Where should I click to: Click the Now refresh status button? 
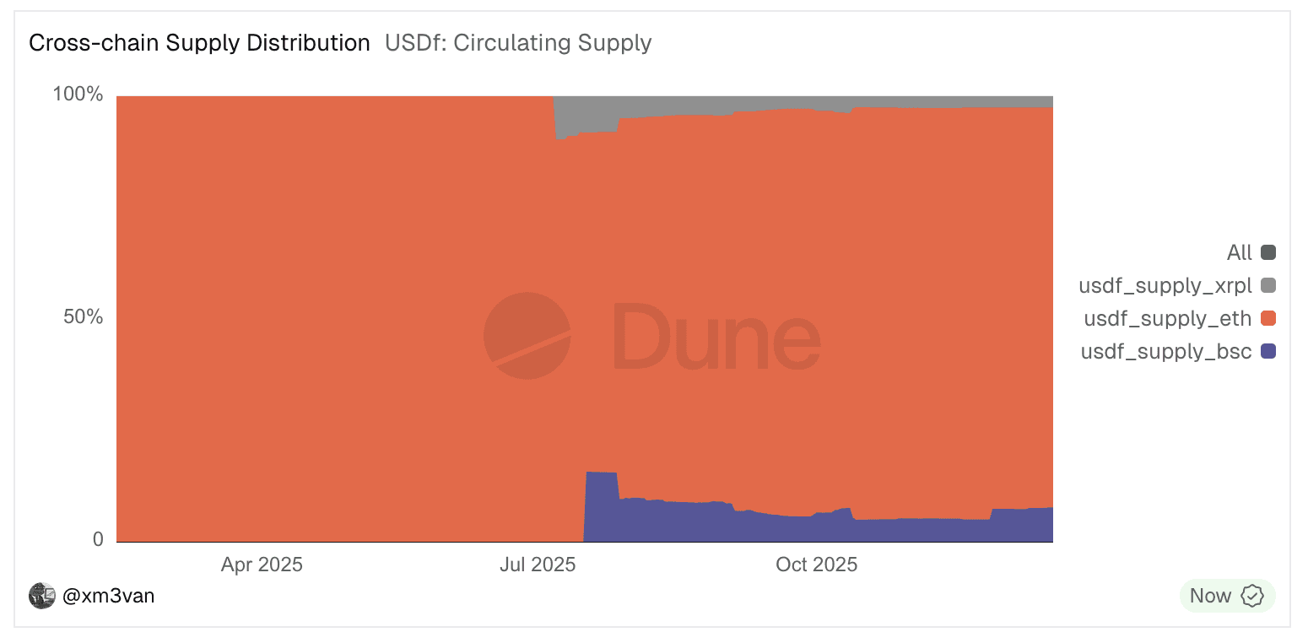pos(1211,596)
